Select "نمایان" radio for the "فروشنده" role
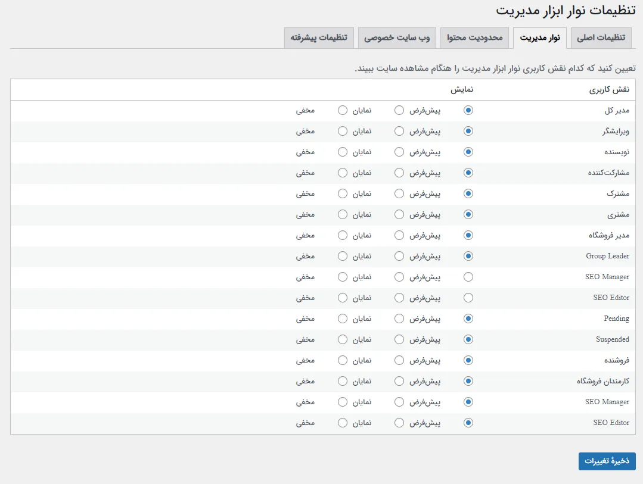 399,360
